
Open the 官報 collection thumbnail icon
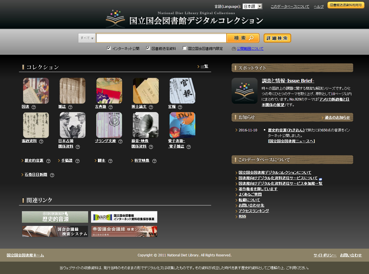(182, 90)
